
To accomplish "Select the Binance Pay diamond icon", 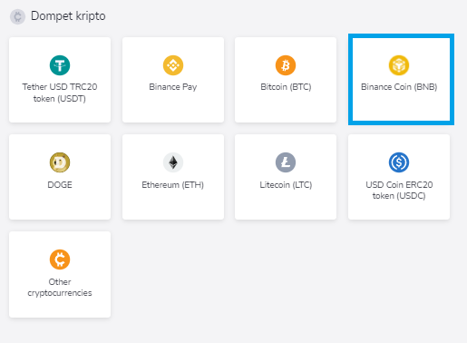I will pyautogui.click(x=173, y=65).
